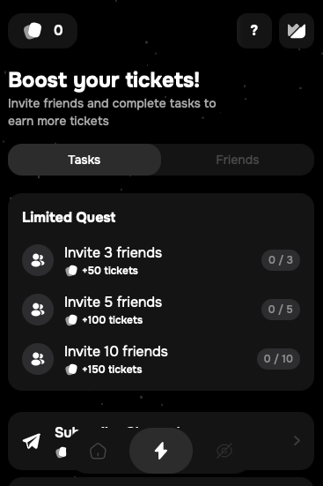Expand the subscribe task chevron arrow
The width and height of the screenshot is (323, 486).
click(297, 440)
